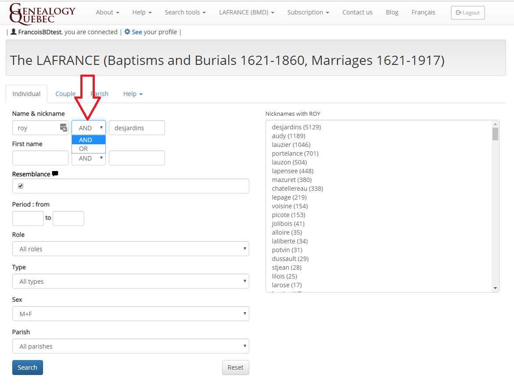Click the nicknames list scrollbar thumb

click(495, 134)
